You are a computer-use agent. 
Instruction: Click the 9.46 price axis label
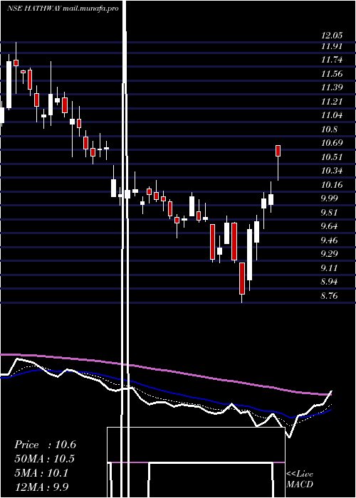[x=330, y=240]
